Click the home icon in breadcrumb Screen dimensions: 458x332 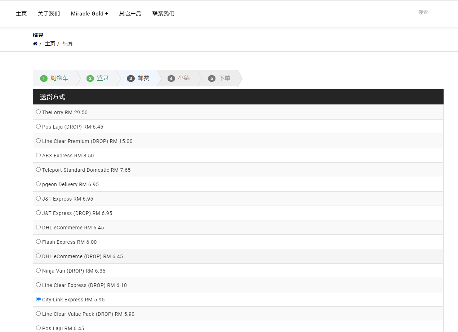35,44
